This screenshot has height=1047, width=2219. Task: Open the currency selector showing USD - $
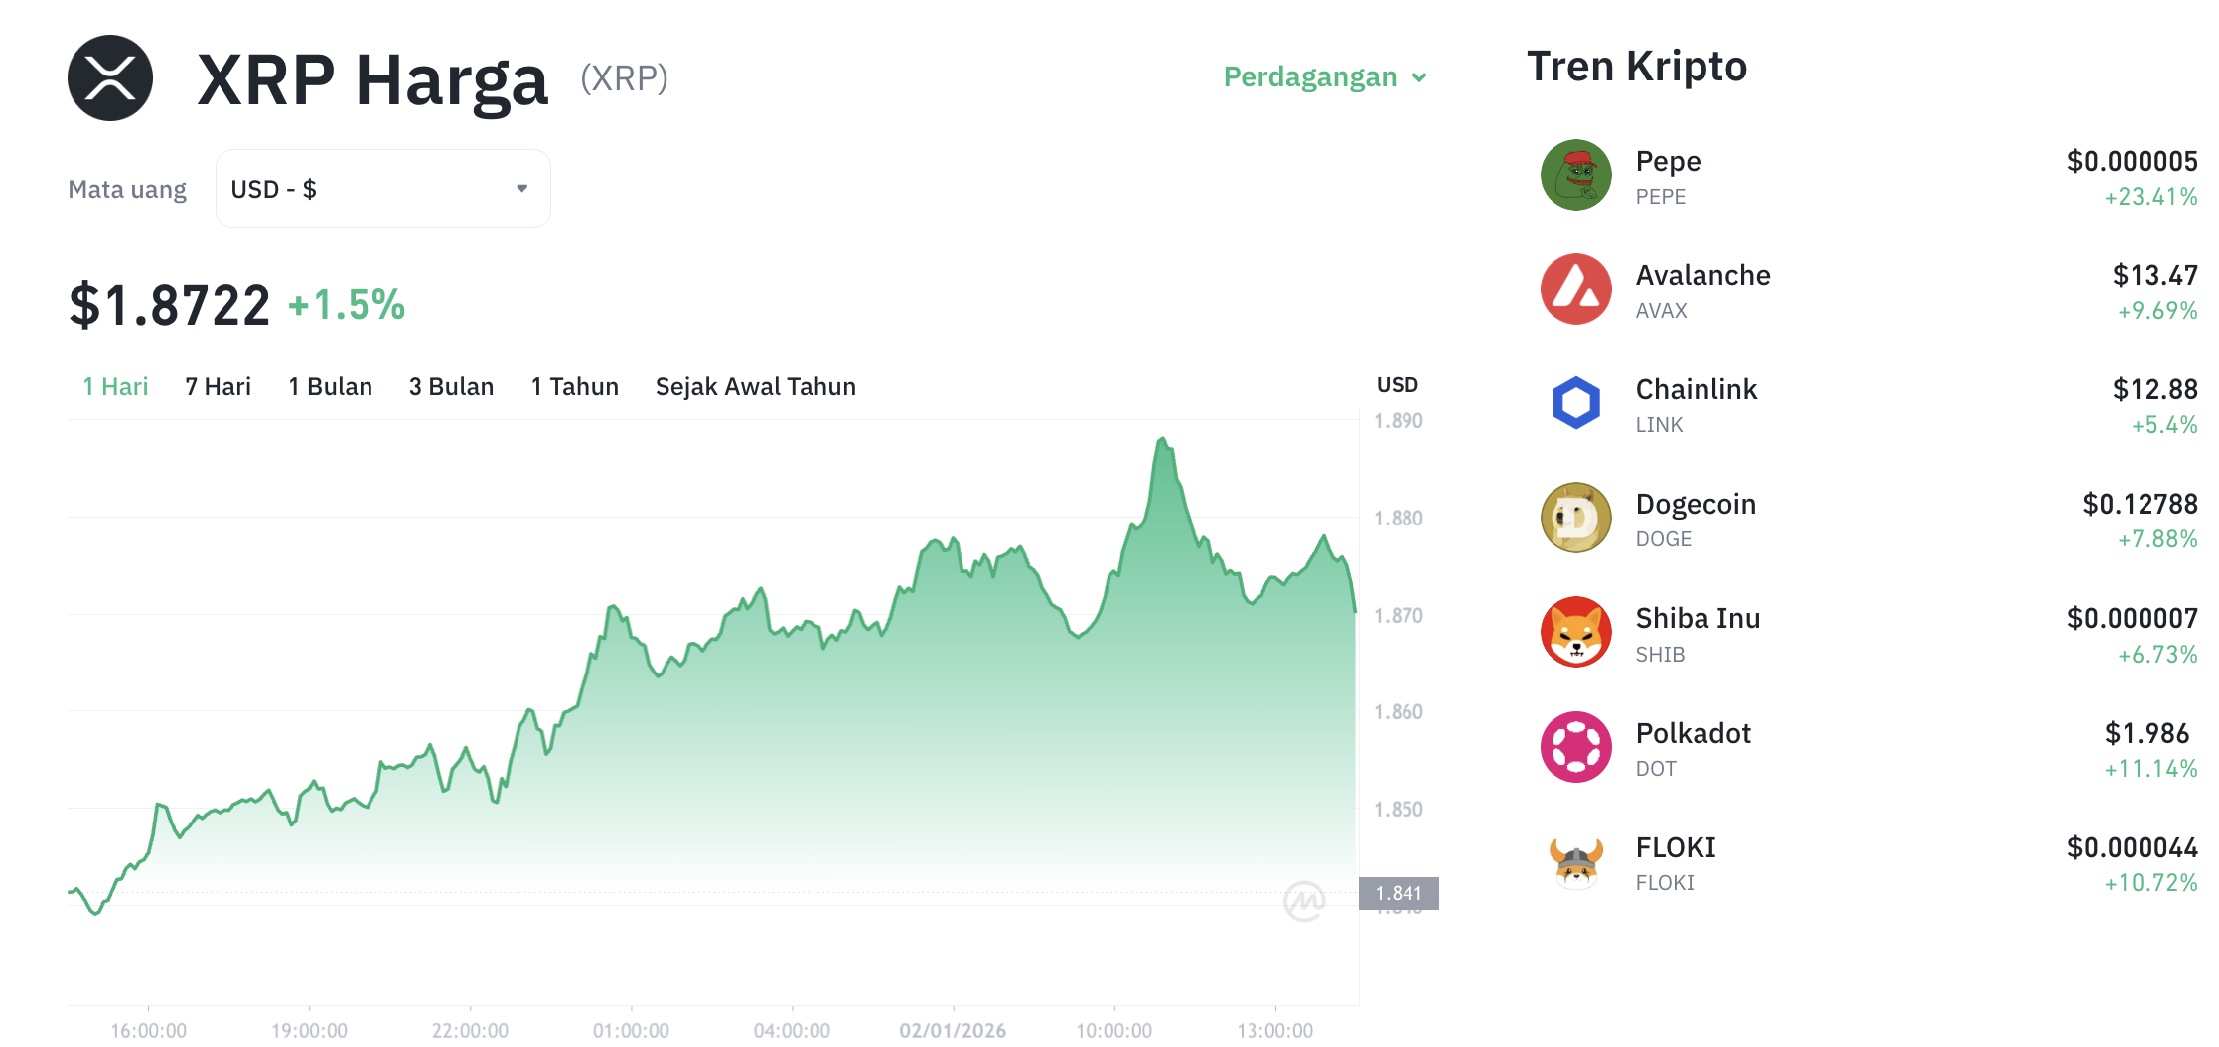(382, 188)
